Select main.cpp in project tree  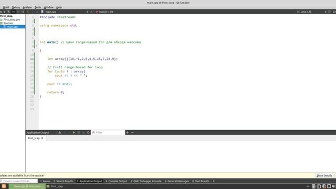tap(12, 27)
